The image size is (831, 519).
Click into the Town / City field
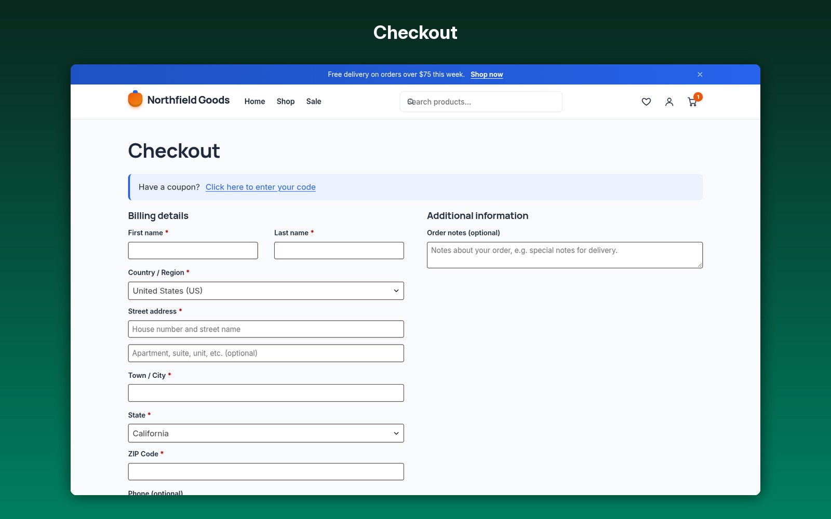(x=266, y=393)
